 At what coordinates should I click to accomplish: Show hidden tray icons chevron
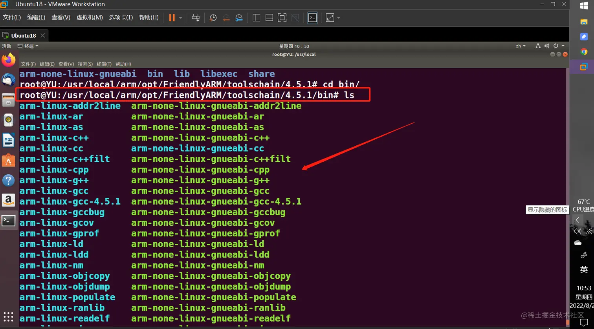[x=577, y=220]
